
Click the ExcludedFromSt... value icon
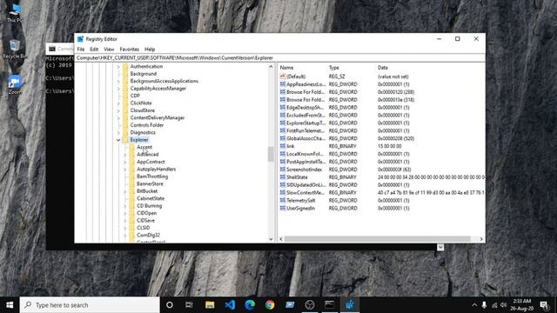[283, 115]
